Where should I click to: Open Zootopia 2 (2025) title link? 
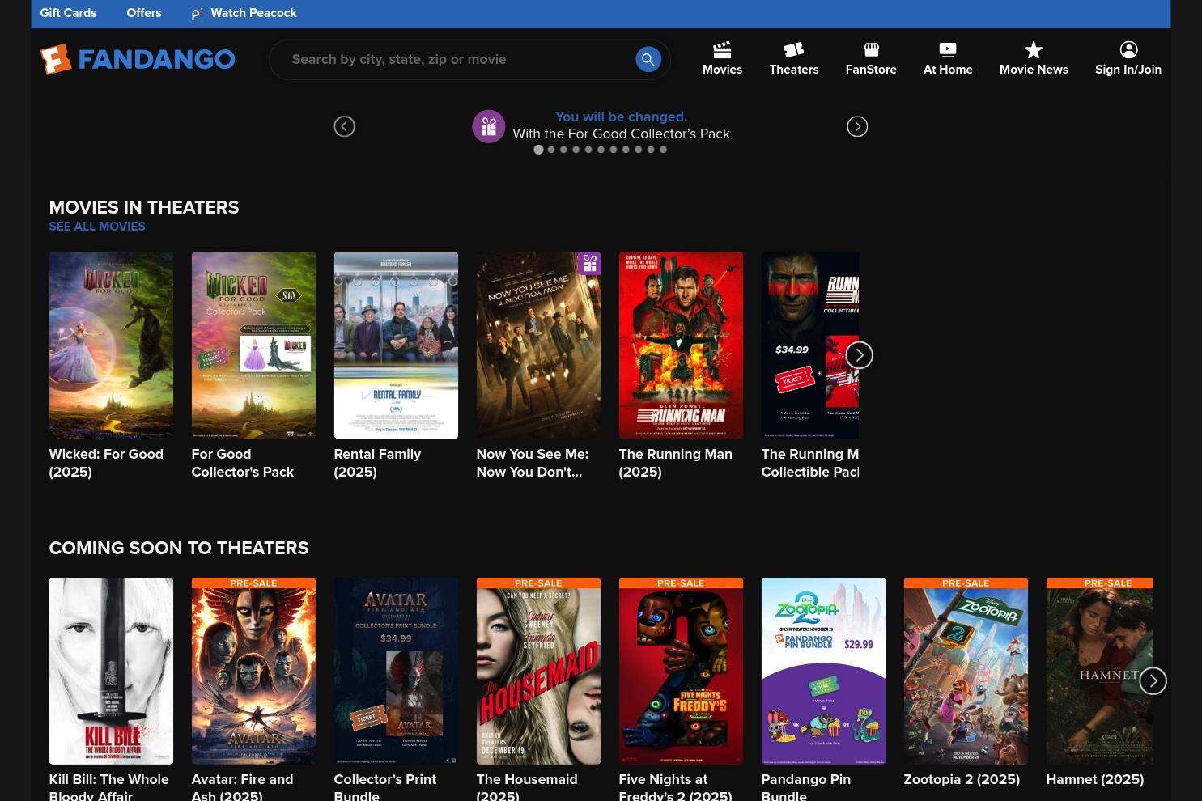(962, 779)
